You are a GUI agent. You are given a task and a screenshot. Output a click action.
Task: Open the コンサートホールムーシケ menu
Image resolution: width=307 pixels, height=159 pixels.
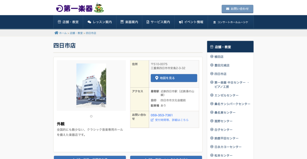[231, 22]
